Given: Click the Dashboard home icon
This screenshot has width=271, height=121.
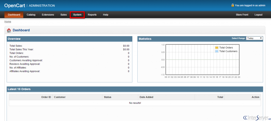Looking at the screenshot, I should [x=9, y=30].
